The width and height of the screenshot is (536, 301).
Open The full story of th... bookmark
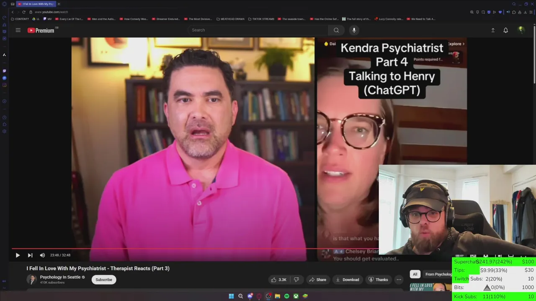(356, 19)
